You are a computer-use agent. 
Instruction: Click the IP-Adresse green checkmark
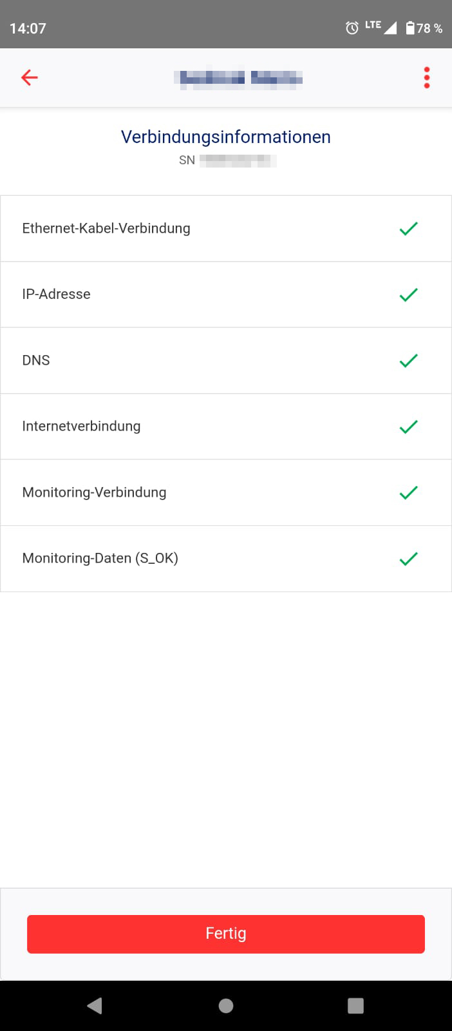409,294
